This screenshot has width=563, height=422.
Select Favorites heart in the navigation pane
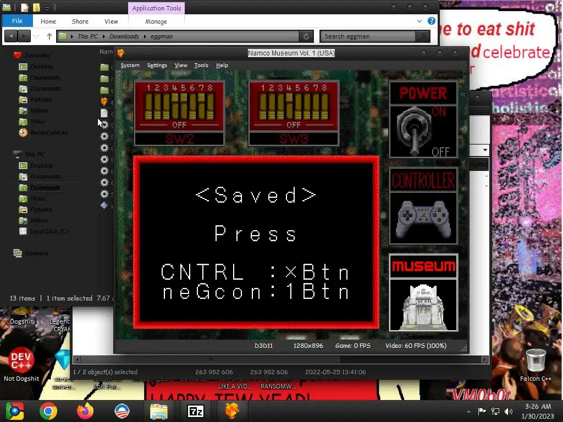pos(17,55)
